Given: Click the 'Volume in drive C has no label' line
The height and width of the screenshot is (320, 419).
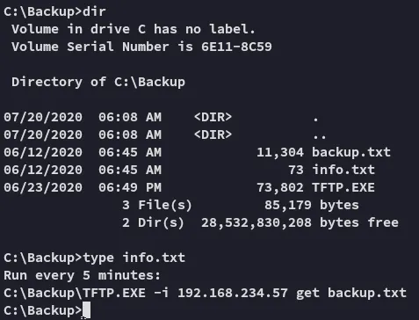Looking at the screenshot, I should click(134, 29).
